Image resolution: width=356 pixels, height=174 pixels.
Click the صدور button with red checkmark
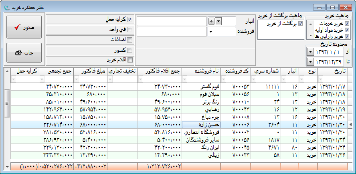[x=24, y=27]
